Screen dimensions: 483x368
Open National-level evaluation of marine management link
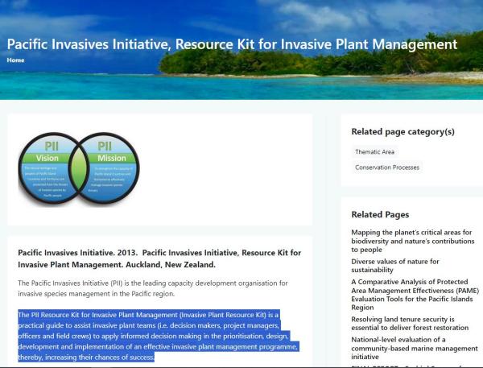pos(410,348)
